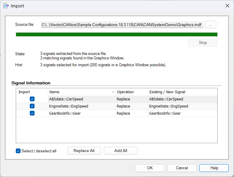The height and width of the screenshot is (177, 234).
Task: Open Help for the Import dialog
Action: (214, 168)
